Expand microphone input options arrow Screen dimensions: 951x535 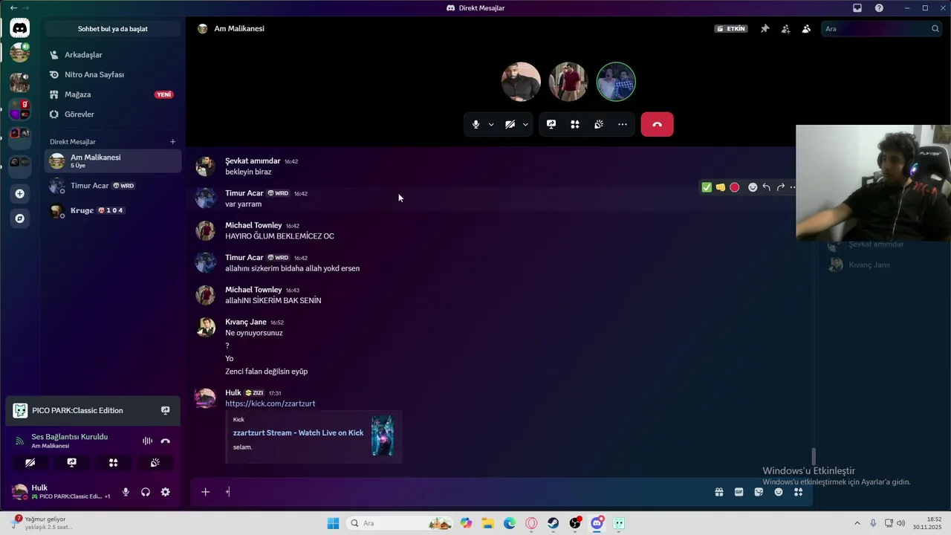point(491,125)
